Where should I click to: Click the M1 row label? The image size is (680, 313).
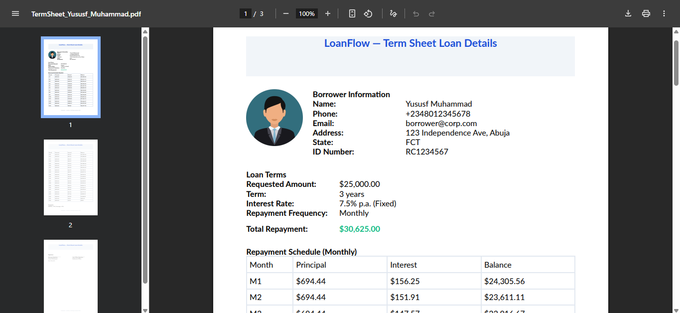point(256,281)
